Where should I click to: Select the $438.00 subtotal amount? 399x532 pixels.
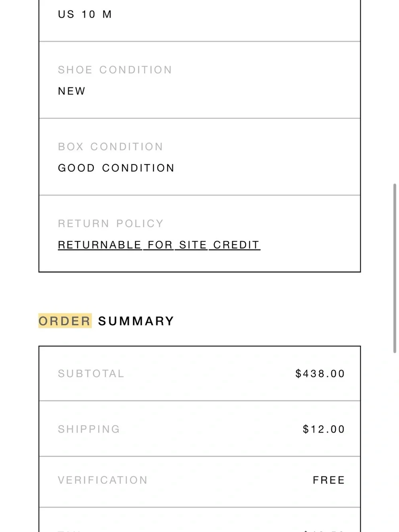(320, 374)
